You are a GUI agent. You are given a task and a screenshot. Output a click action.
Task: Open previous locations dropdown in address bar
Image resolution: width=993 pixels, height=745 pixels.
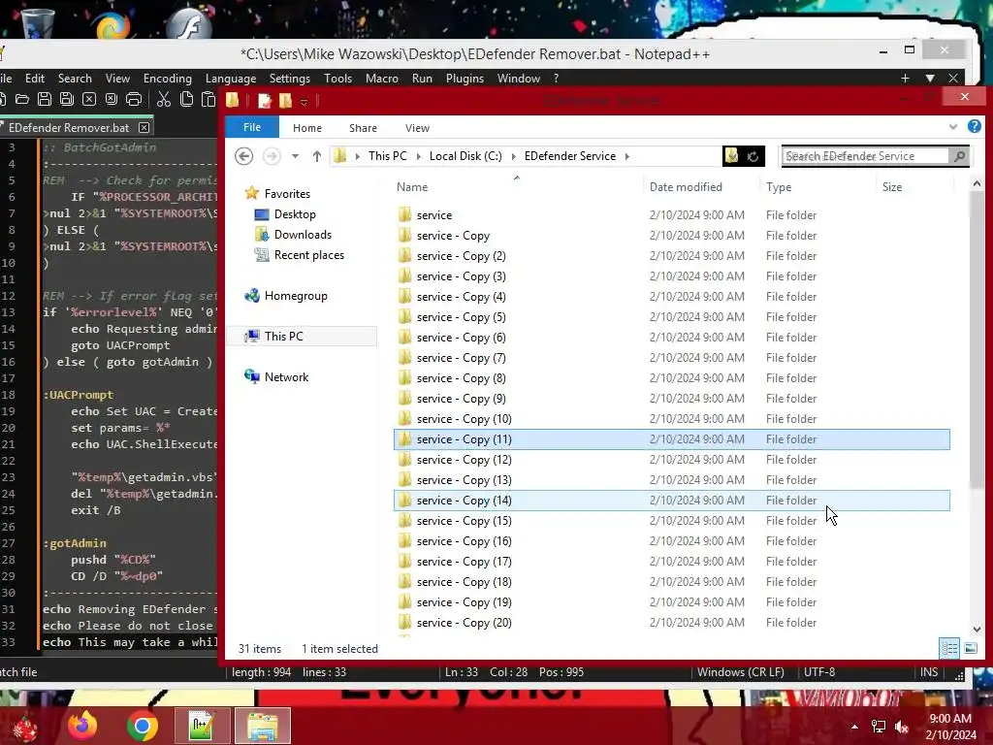[x=731, y=156]
